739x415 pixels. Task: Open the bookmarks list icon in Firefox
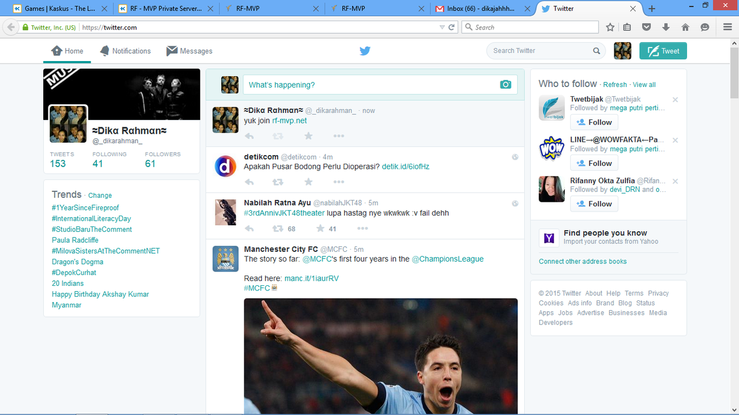(628, 27)
